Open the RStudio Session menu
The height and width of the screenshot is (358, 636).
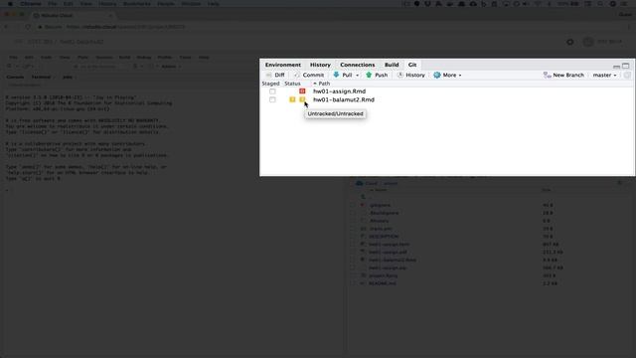tap(104, 58)
